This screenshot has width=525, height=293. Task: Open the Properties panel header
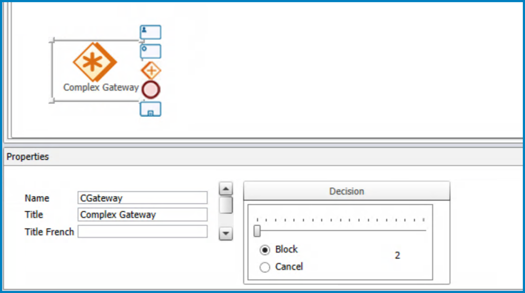(x=28, y=157)
